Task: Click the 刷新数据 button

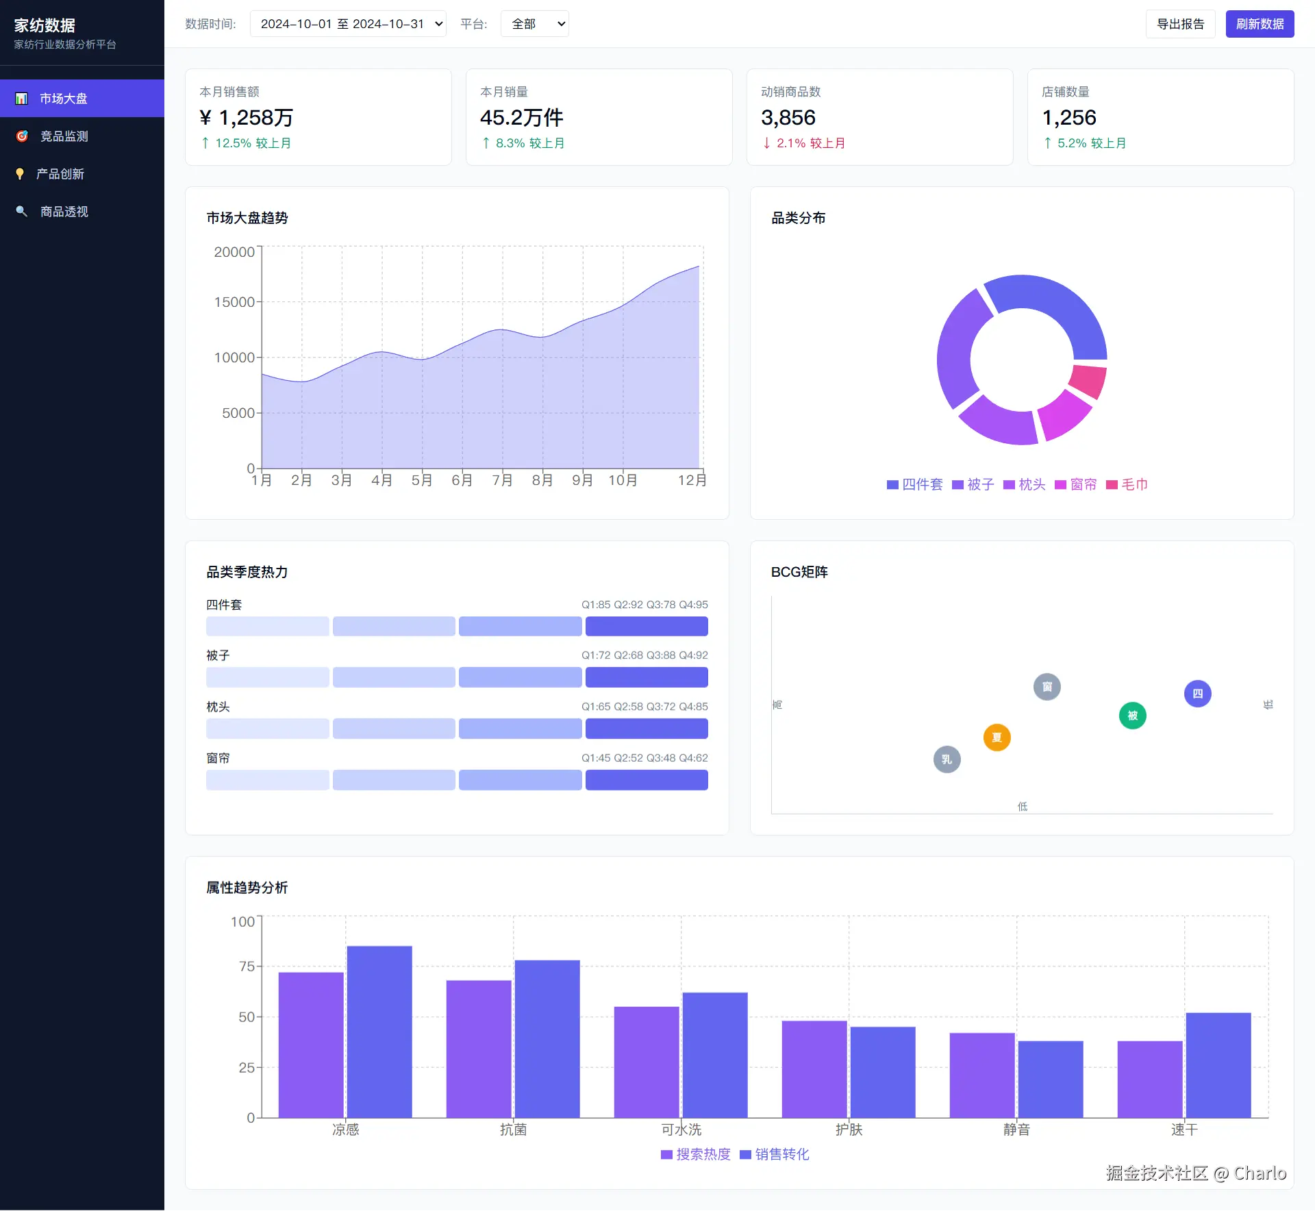Action: coord(1260,24)
